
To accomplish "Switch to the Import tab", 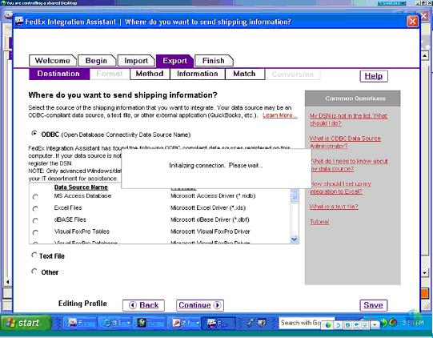I will coord(136,61).
